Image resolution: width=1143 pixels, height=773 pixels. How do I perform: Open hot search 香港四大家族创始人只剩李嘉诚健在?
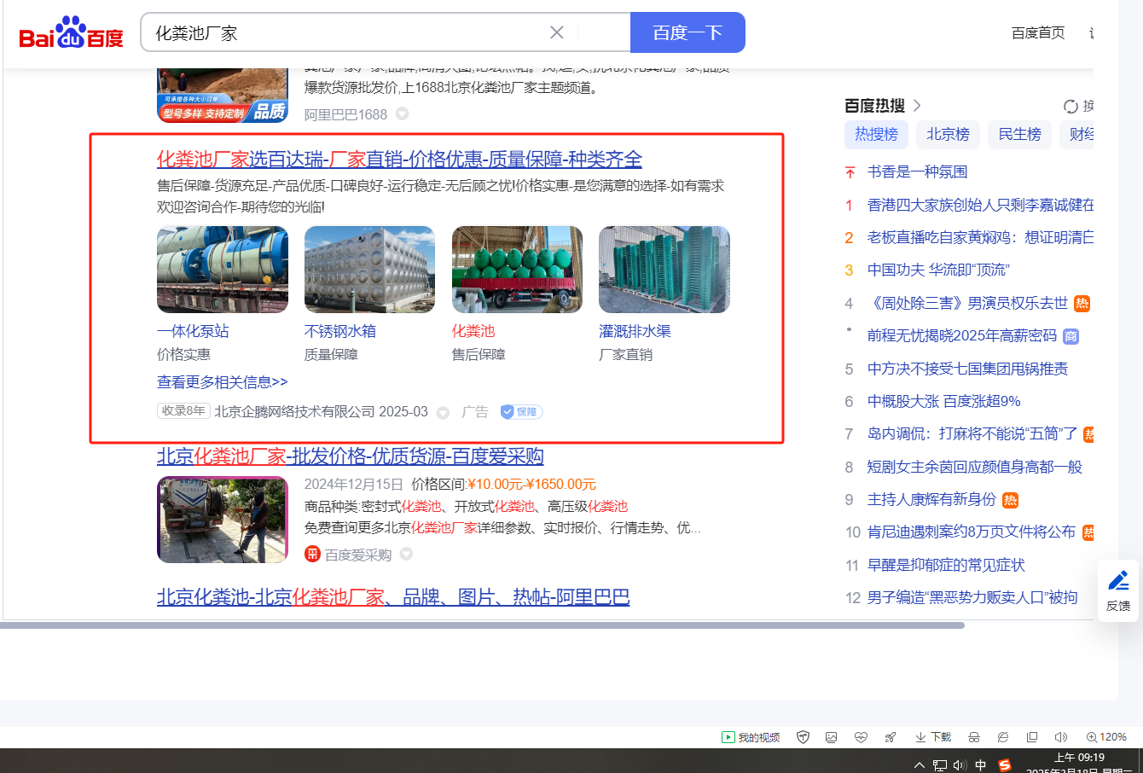pyautogui.click(x=980, y=205)
